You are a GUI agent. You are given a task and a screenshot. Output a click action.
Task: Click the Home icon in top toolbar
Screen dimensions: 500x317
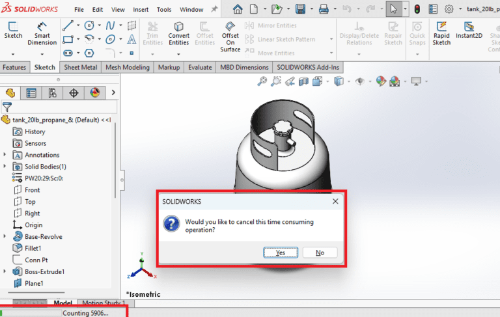click(238, 9)
